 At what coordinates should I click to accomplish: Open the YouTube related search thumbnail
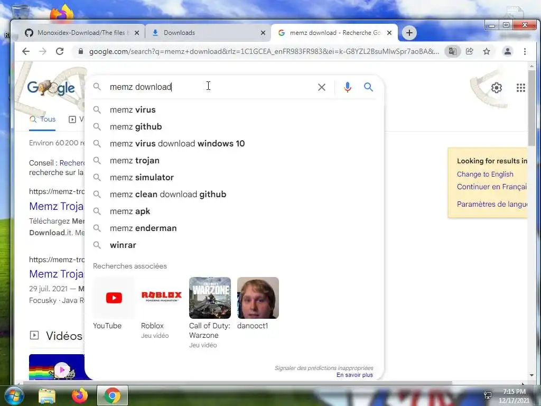(x=114, y=298)
